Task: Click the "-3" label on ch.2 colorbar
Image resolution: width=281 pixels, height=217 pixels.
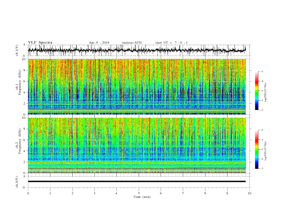Action: point(262,130)
